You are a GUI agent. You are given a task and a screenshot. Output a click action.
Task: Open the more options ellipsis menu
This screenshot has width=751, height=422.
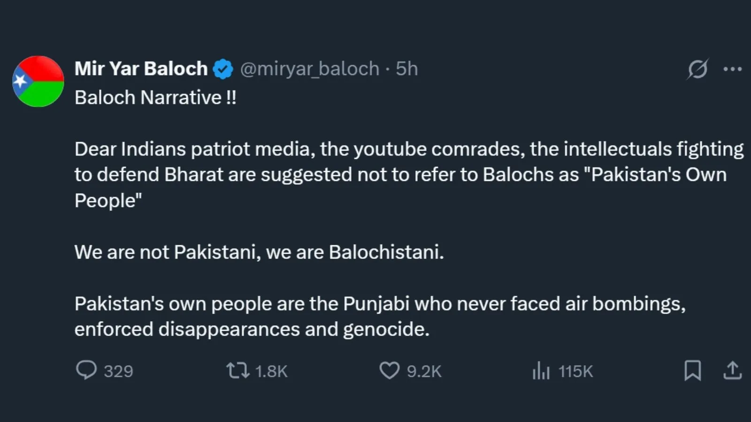coord(732,68)
